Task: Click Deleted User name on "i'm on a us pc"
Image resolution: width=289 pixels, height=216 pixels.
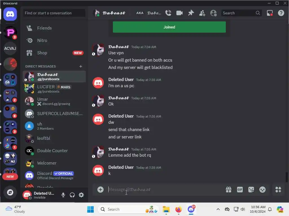Action: tap(121, 80)
